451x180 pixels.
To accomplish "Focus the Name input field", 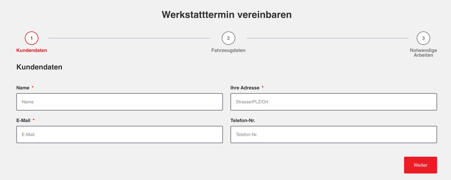I will click(x=120, y=102).
